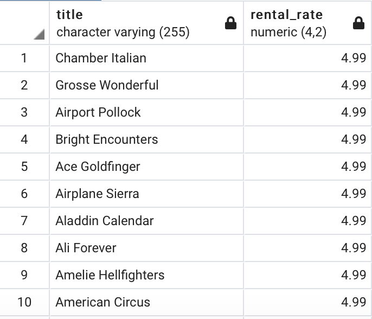Click the Grosse Wonderful cell

click(146, 85)
